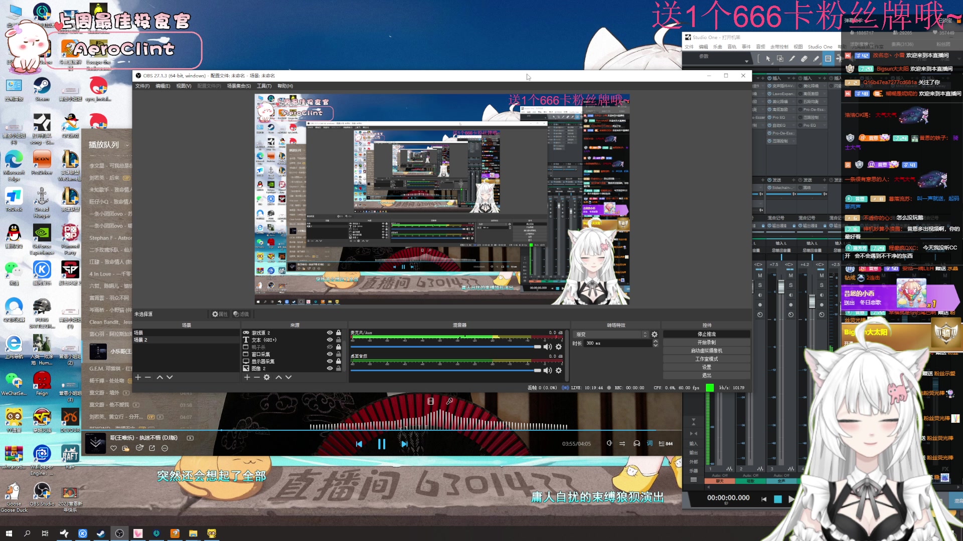The height and width of the screenshot is (541, 963).
Task: Increase the transition duration stepper
Action: tap(655, 341)
